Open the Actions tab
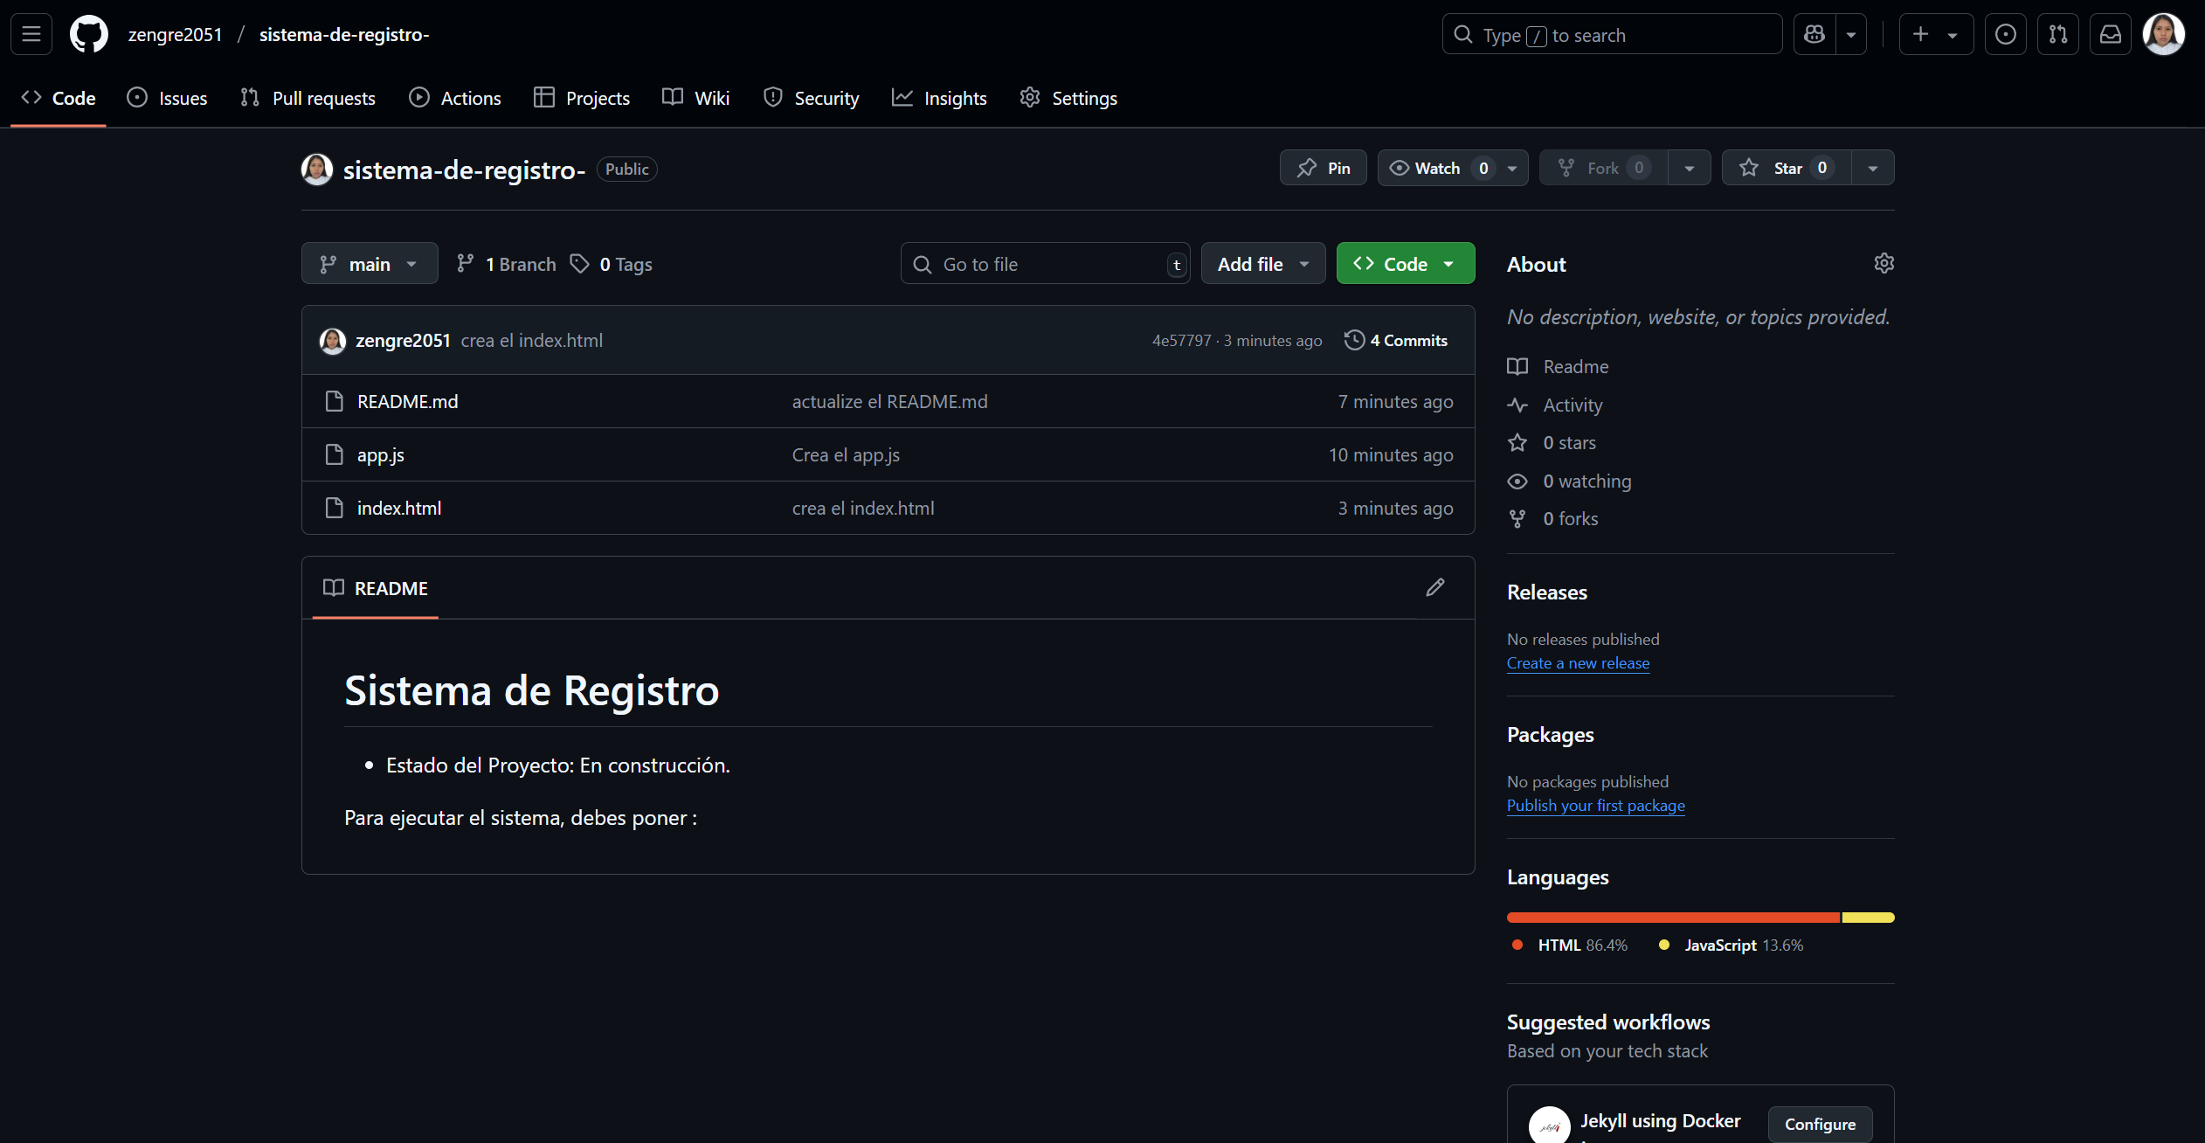The height and width of the screenshot is (1143, 2205). coord(455,98)
